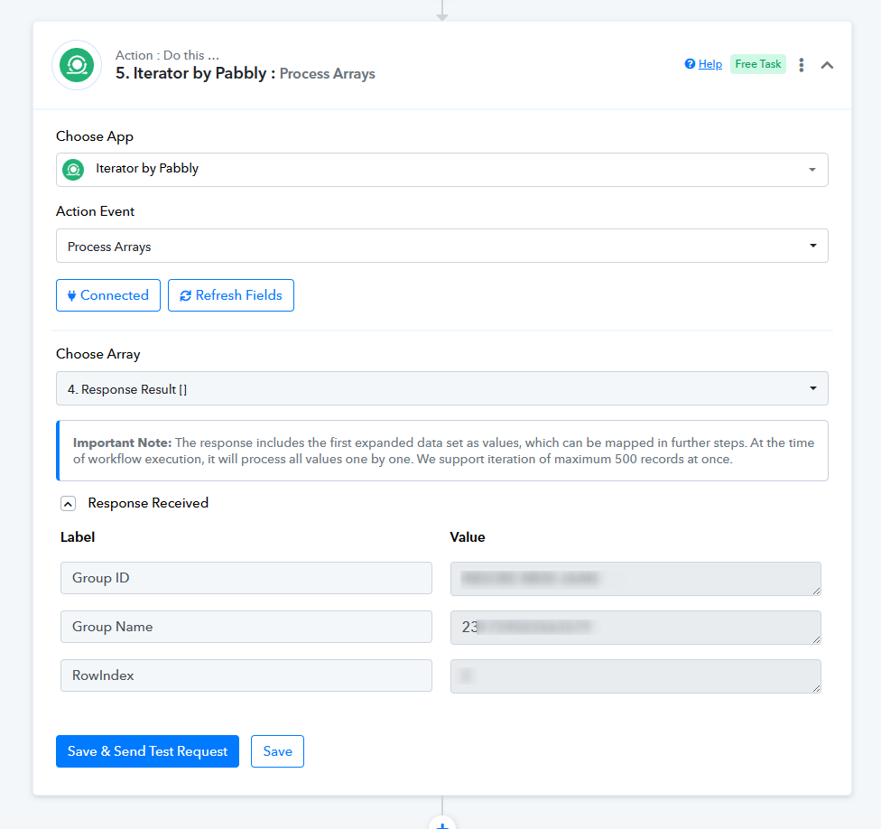
Task: Collapse step 5 with the chevron
Action: 827,65
